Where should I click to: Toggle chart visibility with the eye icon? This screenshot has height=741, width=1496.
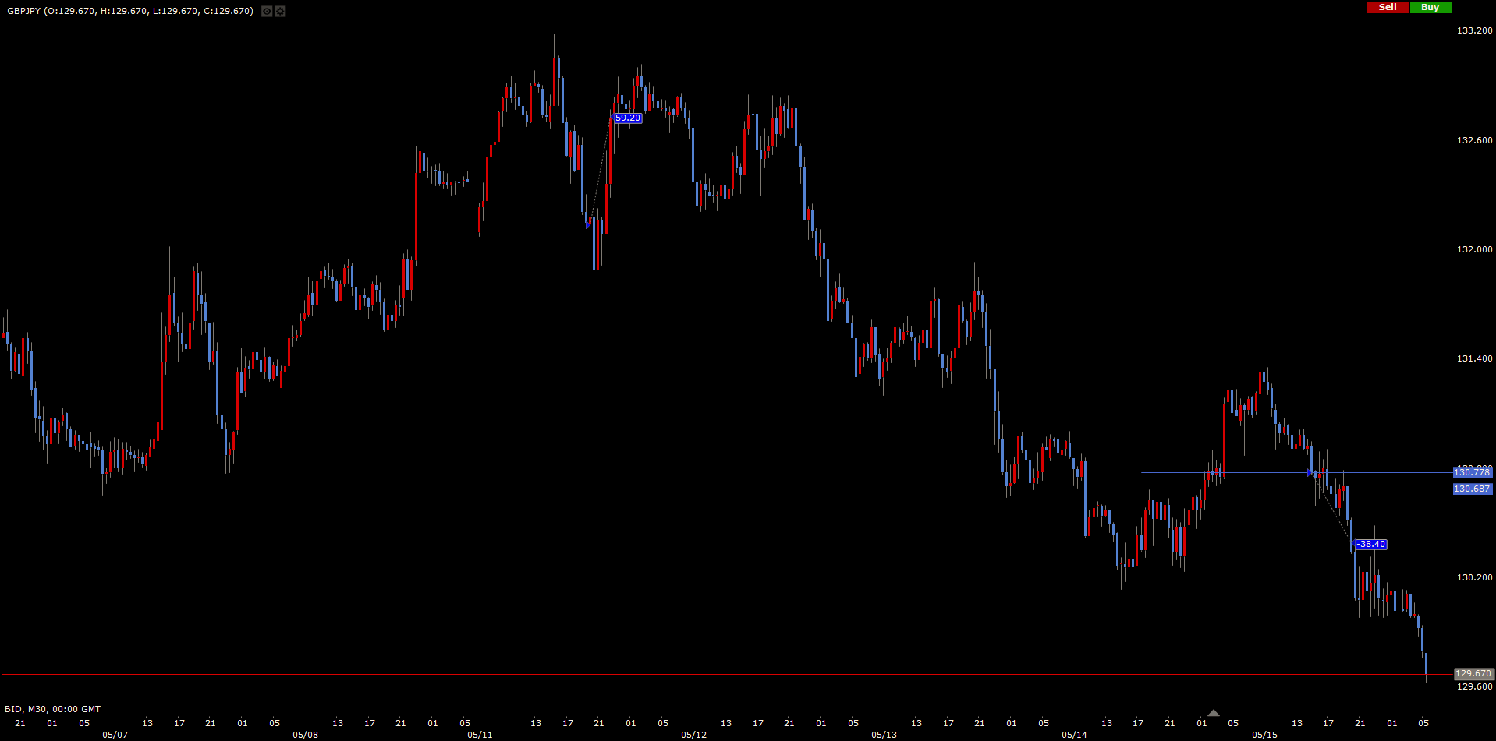coord(267,12)
